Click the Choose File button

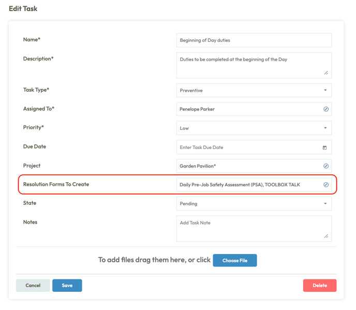coord(235,260)
